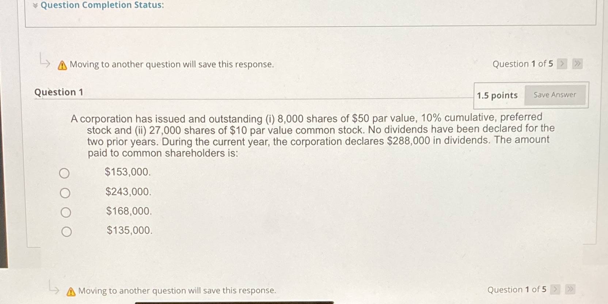Select the $243,000 answer option
Screen dimensions: 608x304
[x=65, y=193]
